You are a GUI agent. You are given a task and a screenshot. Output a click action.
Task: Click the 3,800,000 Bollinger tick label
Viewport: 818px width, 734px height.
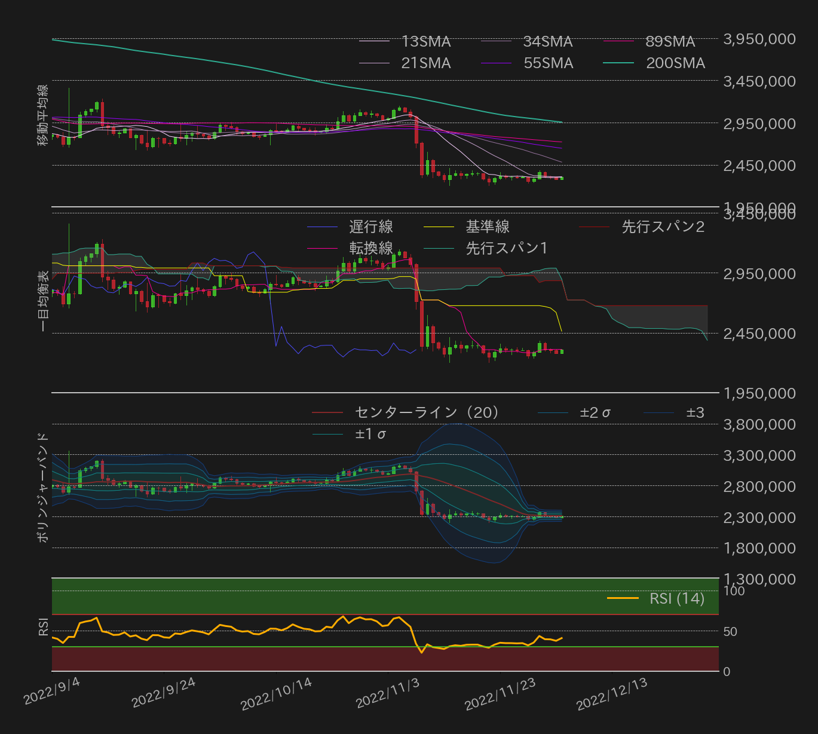click(x=759, y=424)
